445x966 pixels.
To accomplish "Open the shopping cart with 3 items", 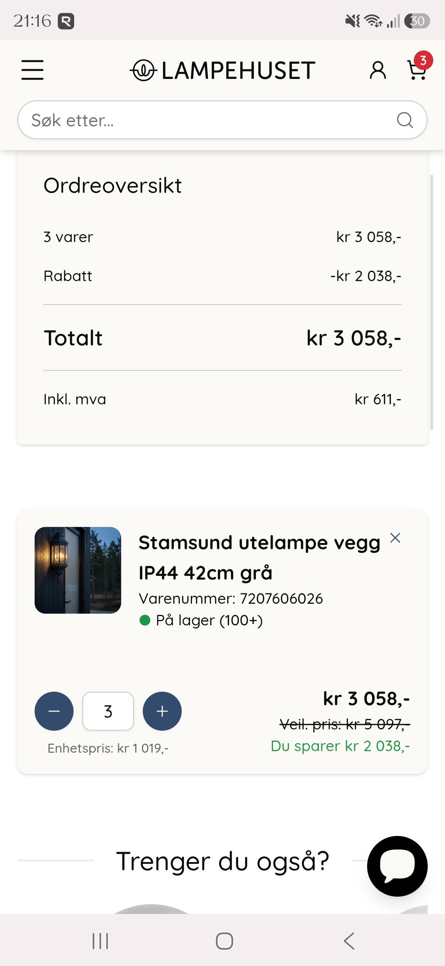I will tap(417, 70).
